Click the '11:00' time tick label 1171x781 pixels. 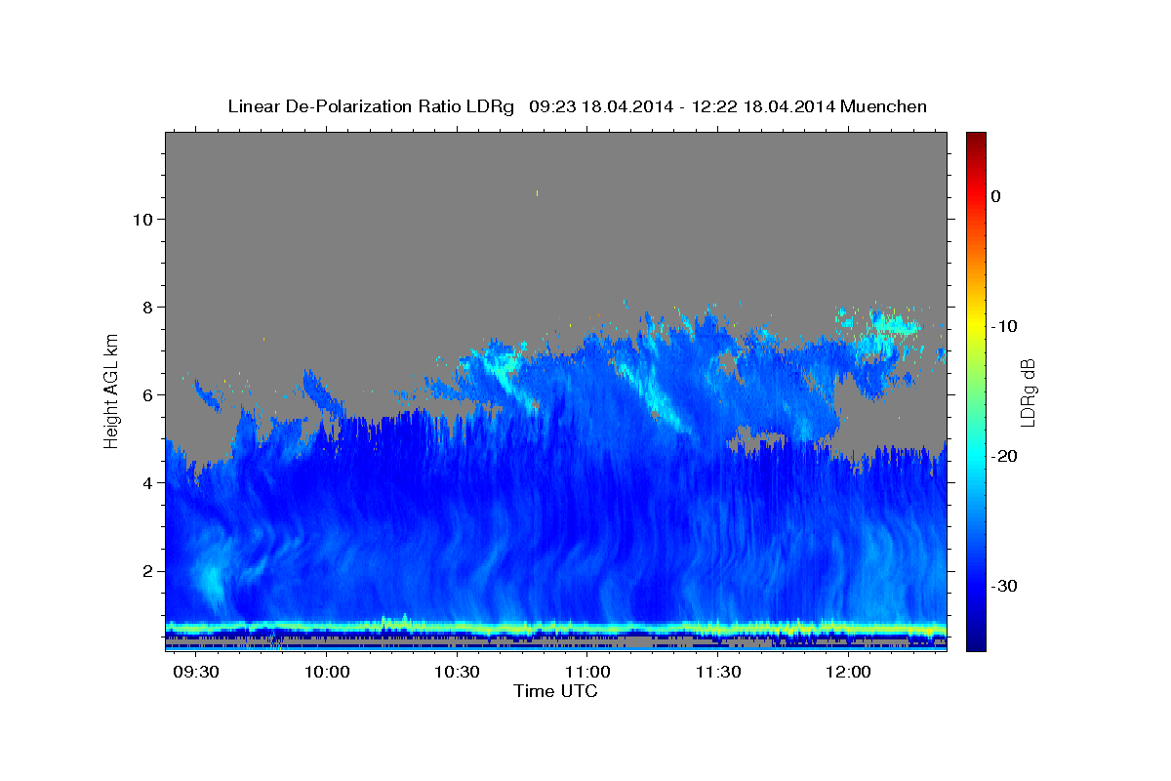pyautogui.click(x=587, y=674)
